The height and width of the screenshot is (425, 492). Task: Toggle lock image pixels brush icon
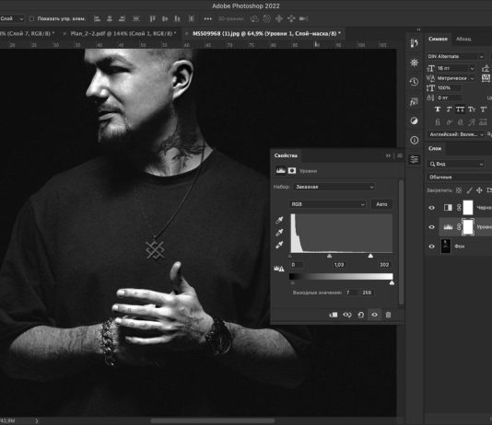(x=469, y=190)
